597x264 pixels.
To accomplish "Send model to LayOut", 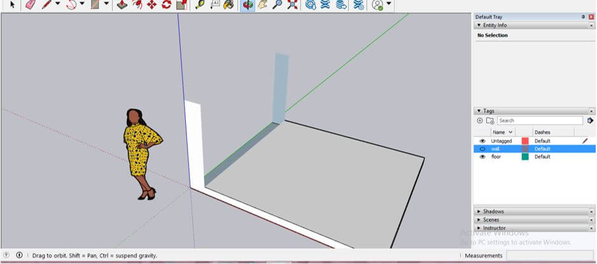I will (x=341, y=4).
